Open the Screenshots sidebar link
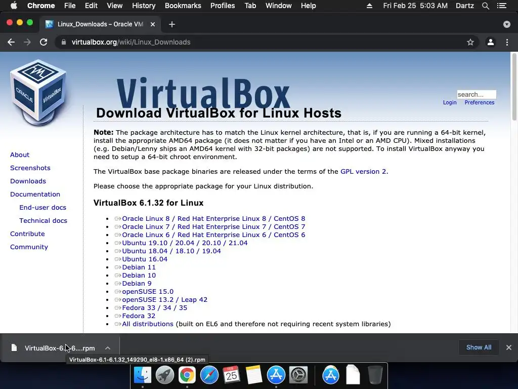Viewport: 518px width, 389px height. click(x=30, y=168)
